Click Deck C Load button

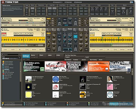point(5,50)
